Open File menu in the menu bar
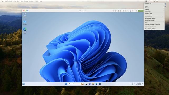Image resolution: width=169 pixels, height=95 pixels. point(15,1)
